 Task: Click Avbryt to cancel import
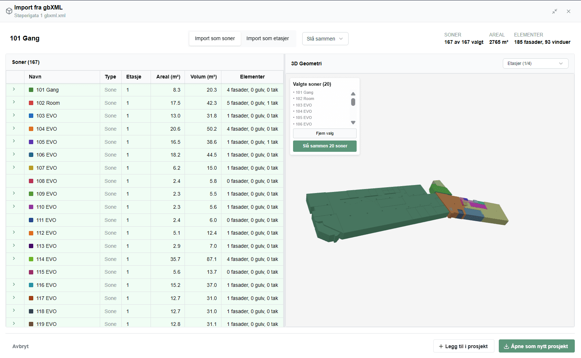[x=20, y=346]
